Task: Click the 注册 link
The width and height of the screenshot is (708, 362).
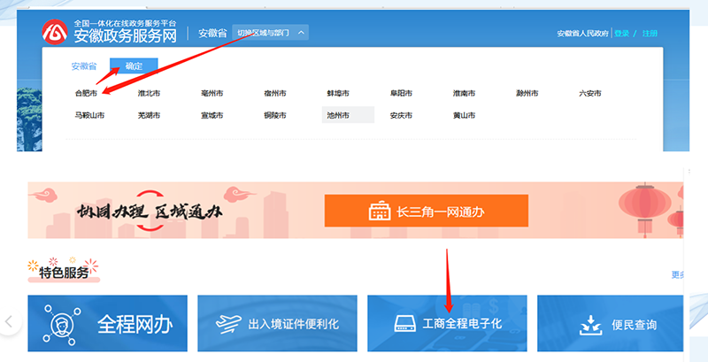Action: click(650, 34)
